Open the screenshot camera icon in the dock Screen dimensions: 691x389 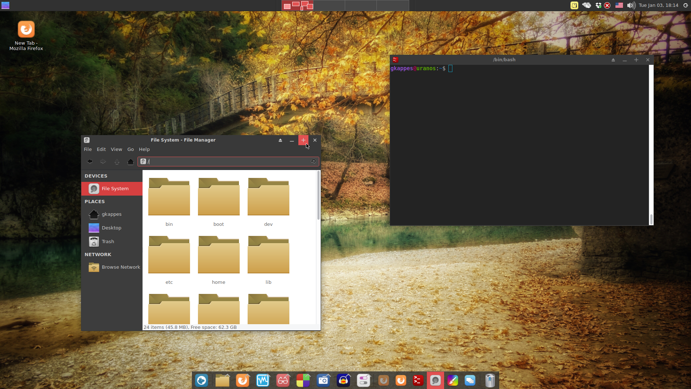[x=323, y=380]
